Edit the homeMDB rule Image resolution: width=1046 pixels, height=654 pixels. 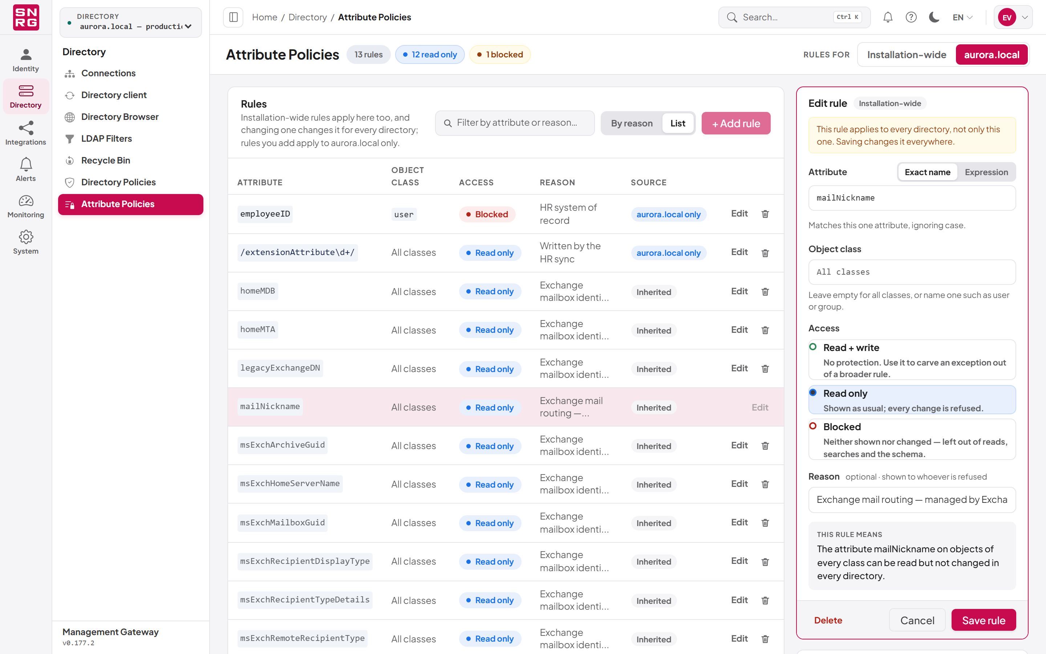pos(739,291)
